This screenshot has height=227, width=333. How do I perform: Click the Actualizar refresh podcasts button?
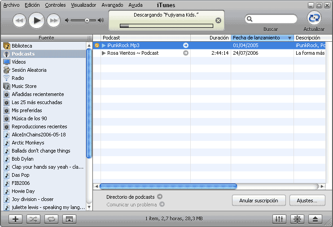coord(314,18)
